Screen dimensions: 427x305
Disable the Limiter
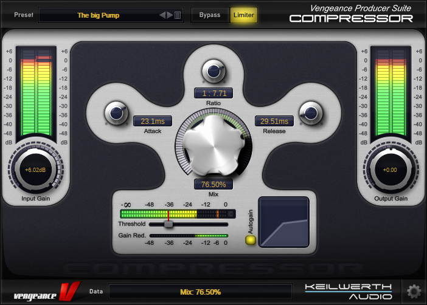coord(244,15)
